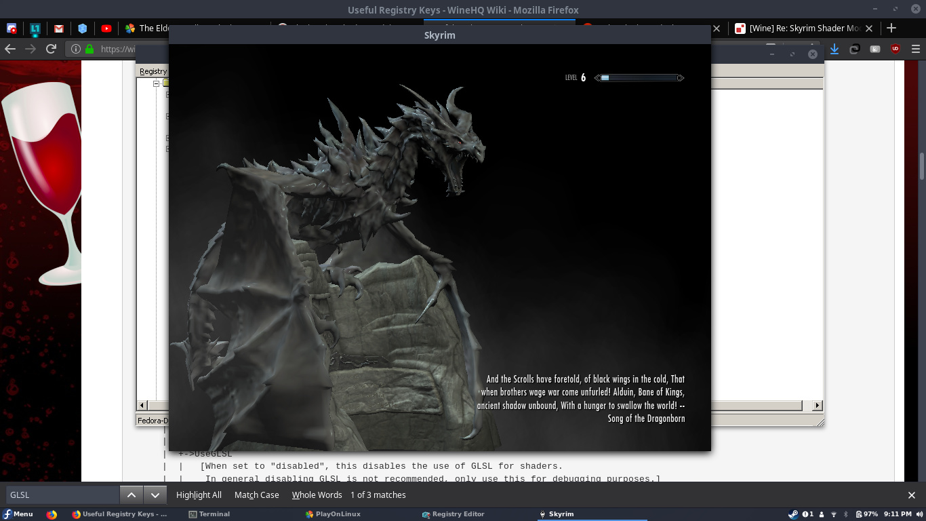Toggle Highlight All in find bar
This screenshot has height=521, width=926.
point(199,495)
